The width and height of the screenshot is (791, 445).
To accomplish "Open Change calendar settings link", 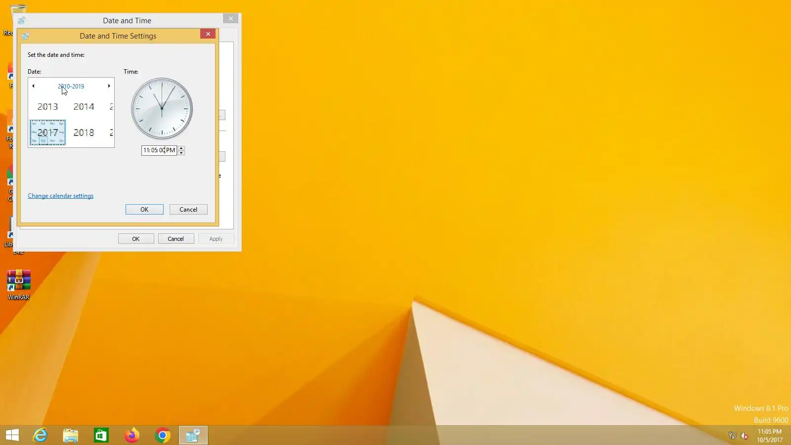I will [x=60, y=196].
